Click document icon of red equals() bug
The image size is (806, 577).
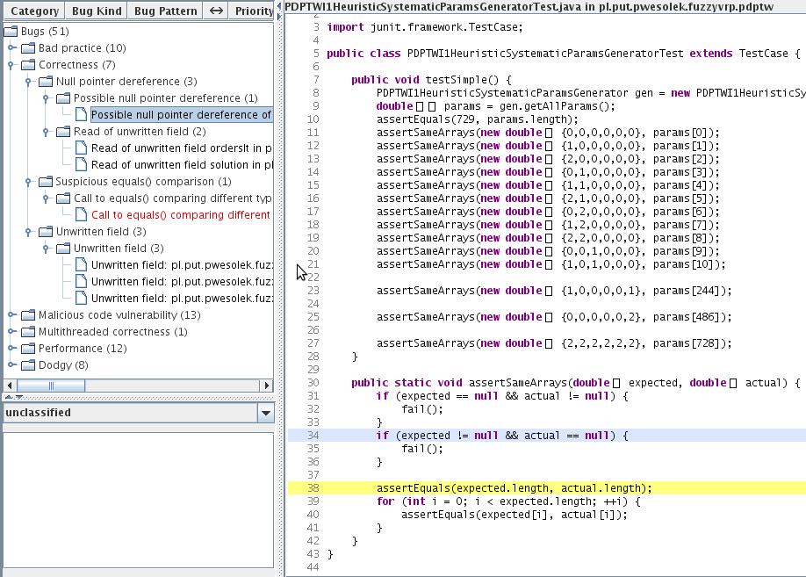(82, 214)
